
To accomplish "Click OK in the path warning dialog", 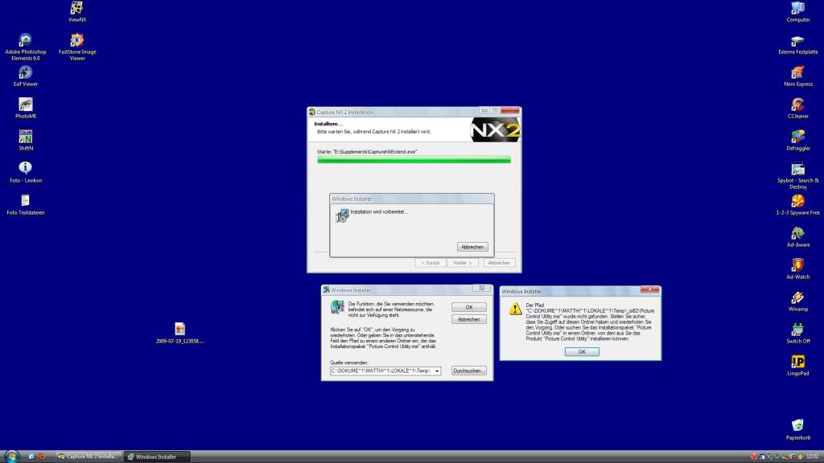I will [x=582, y=352].
